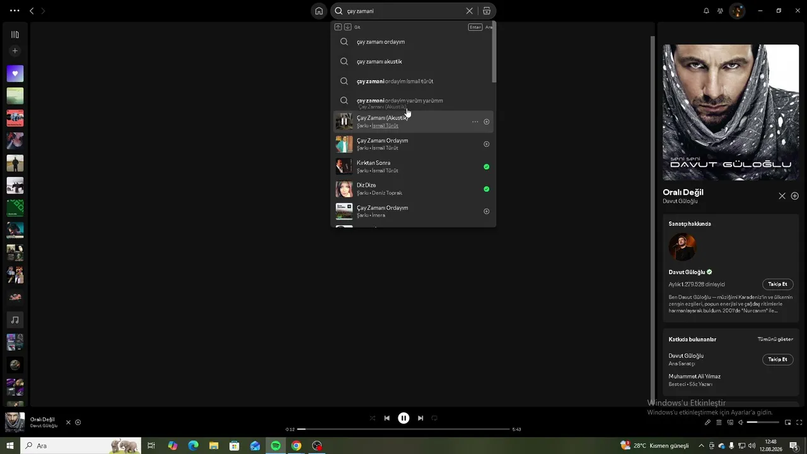
Task: Open the Davut Güloğlu album cover in side panel
Action: point(731,112)
